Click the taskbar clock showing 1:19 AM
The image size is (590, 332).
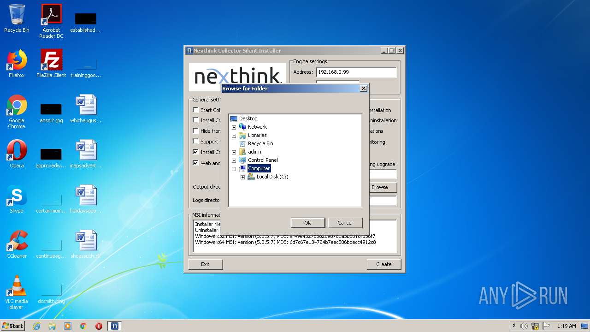pos(566,326)
